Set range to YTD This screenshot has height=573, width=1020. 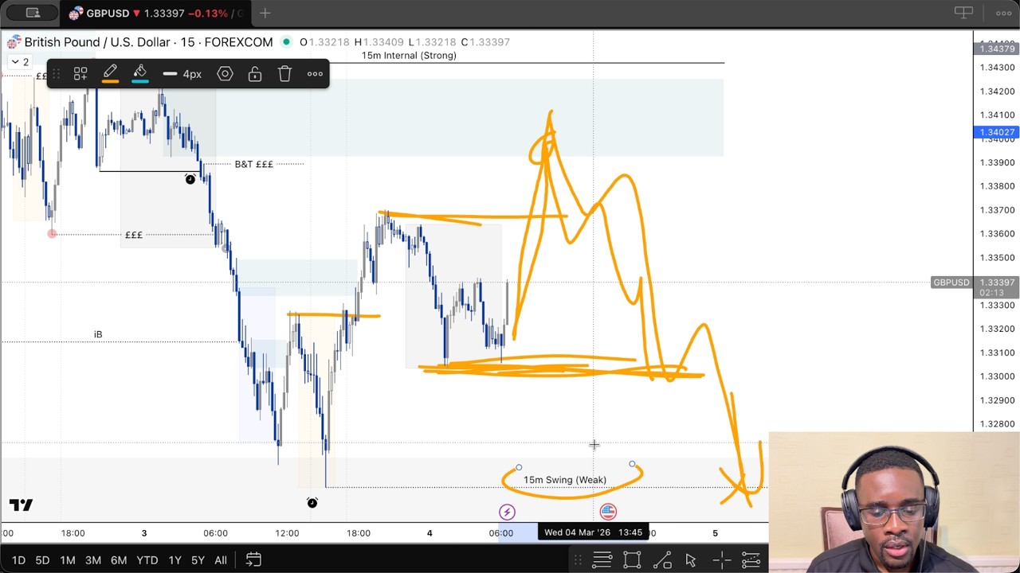[x=147, y=560]
